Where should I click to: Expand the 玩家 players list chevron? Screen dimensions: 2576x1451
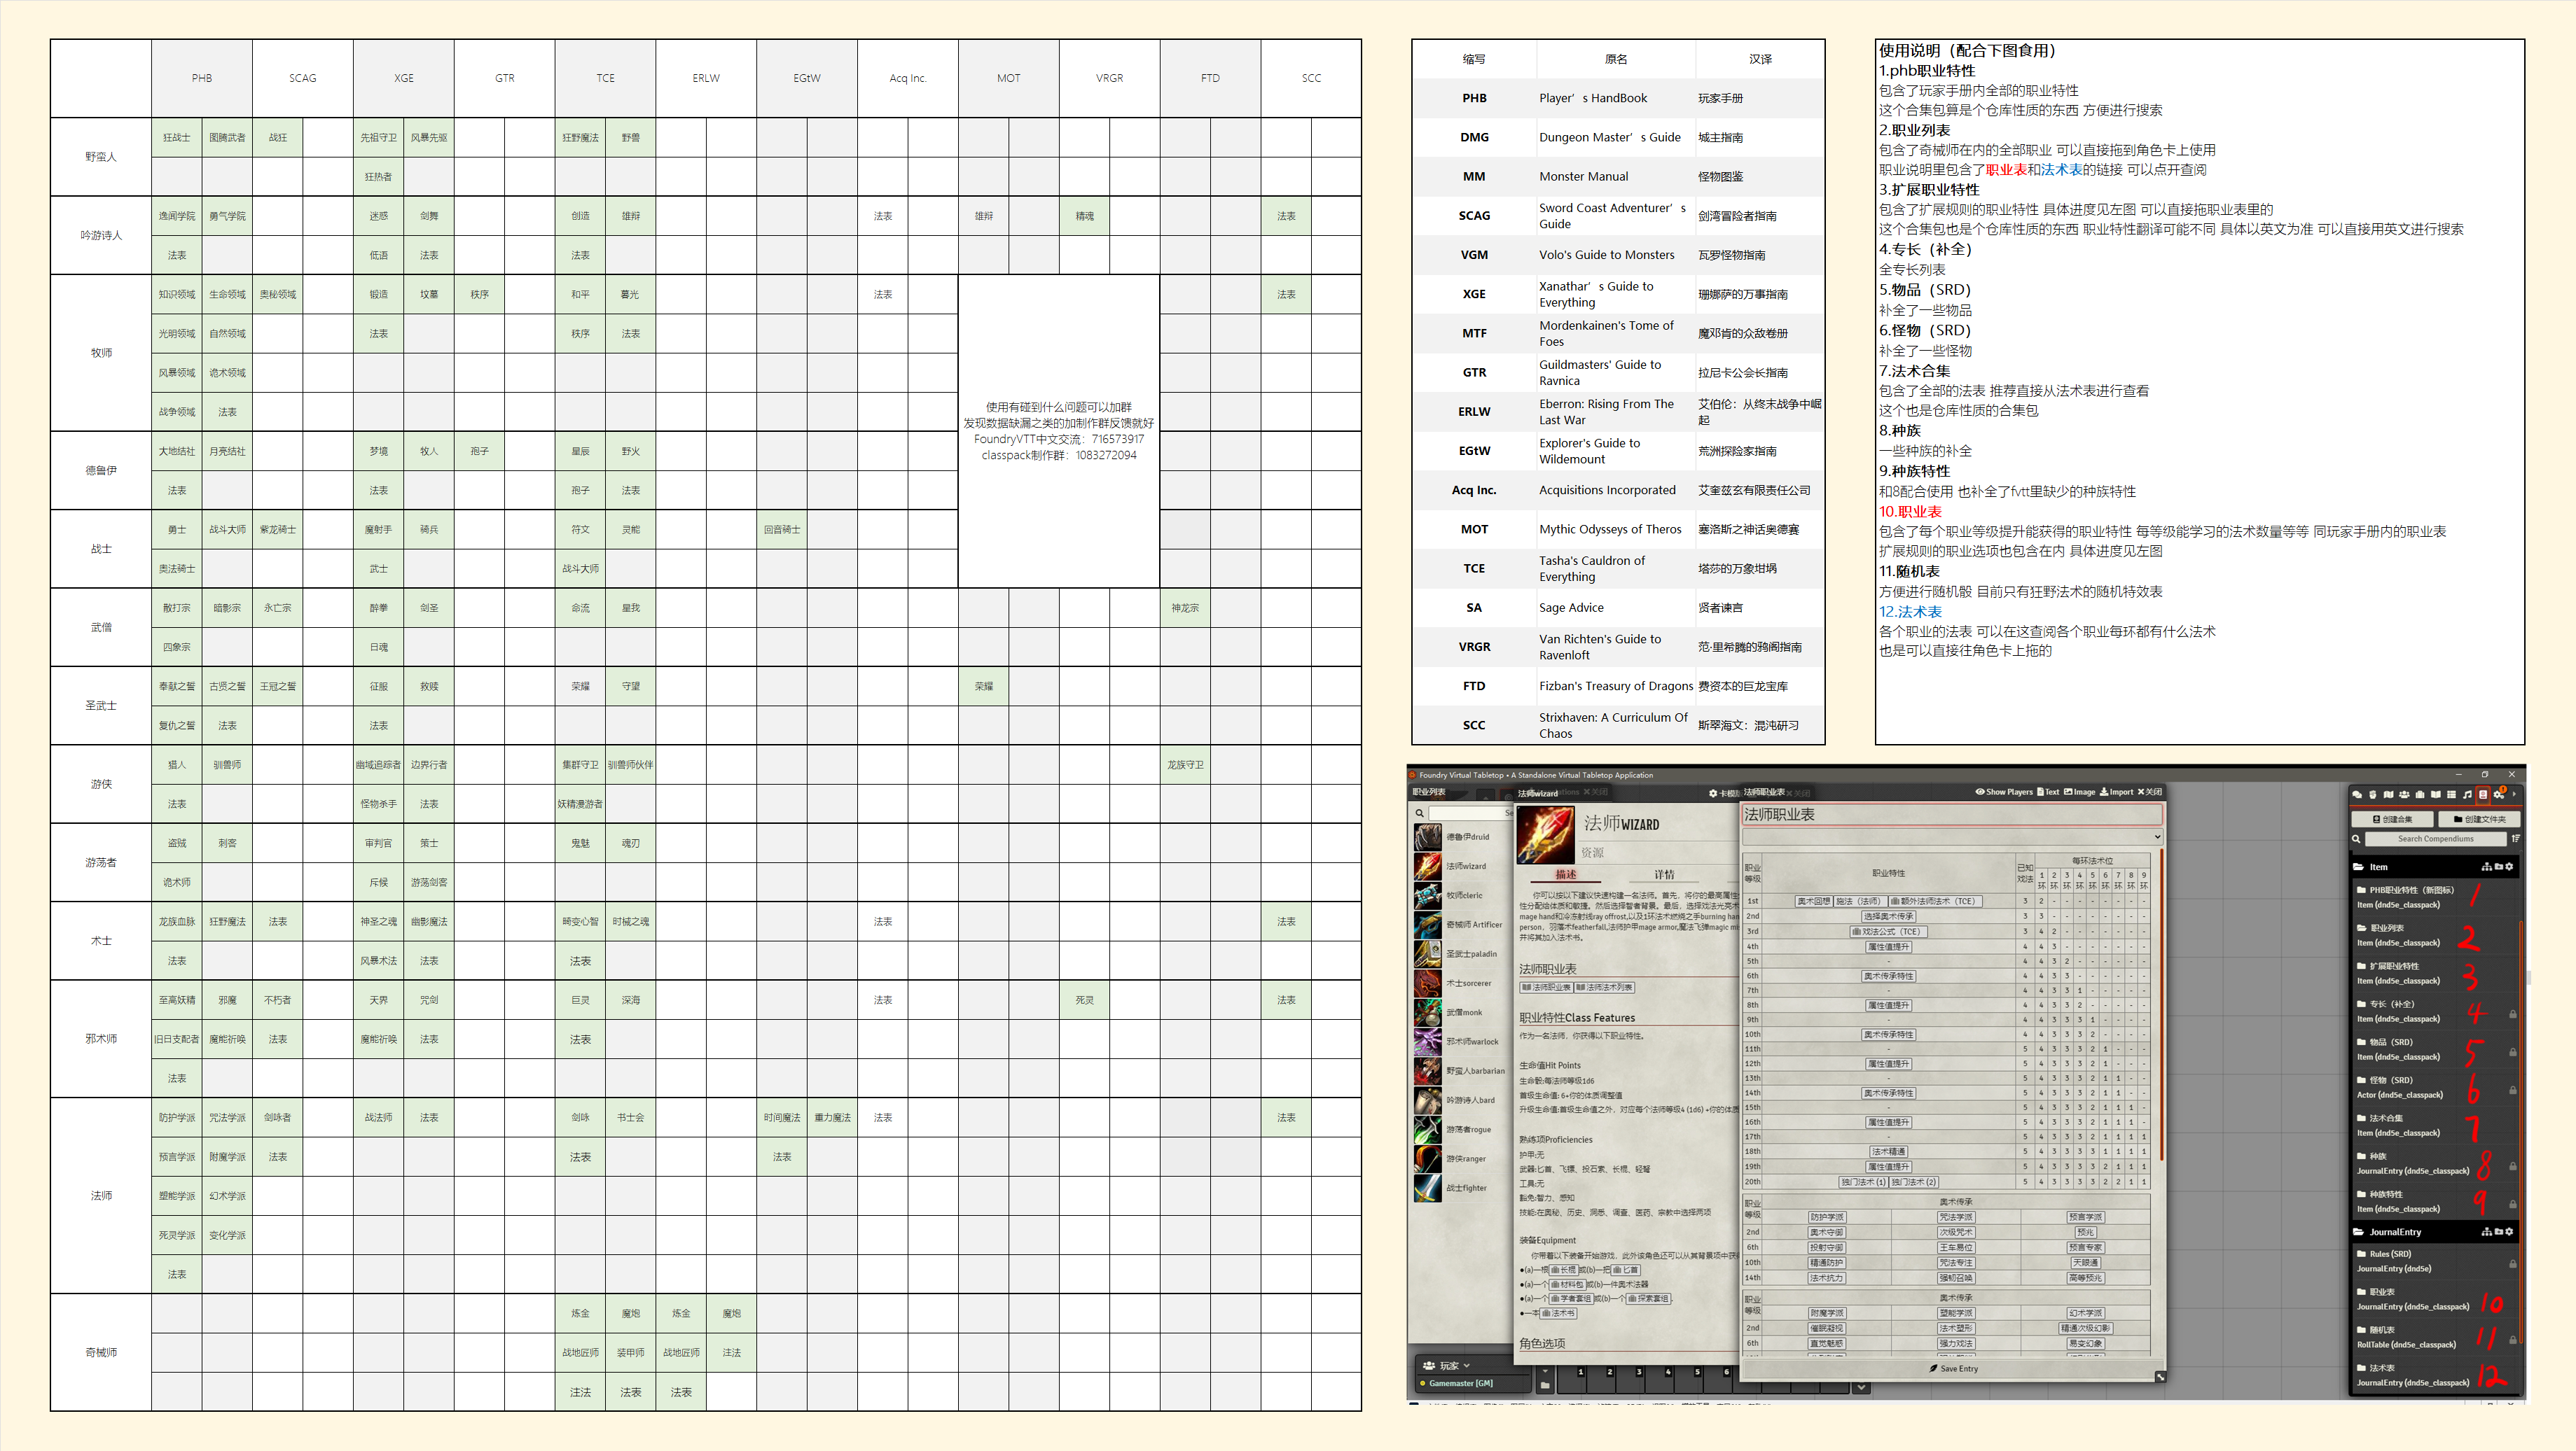(1467, 1366)
